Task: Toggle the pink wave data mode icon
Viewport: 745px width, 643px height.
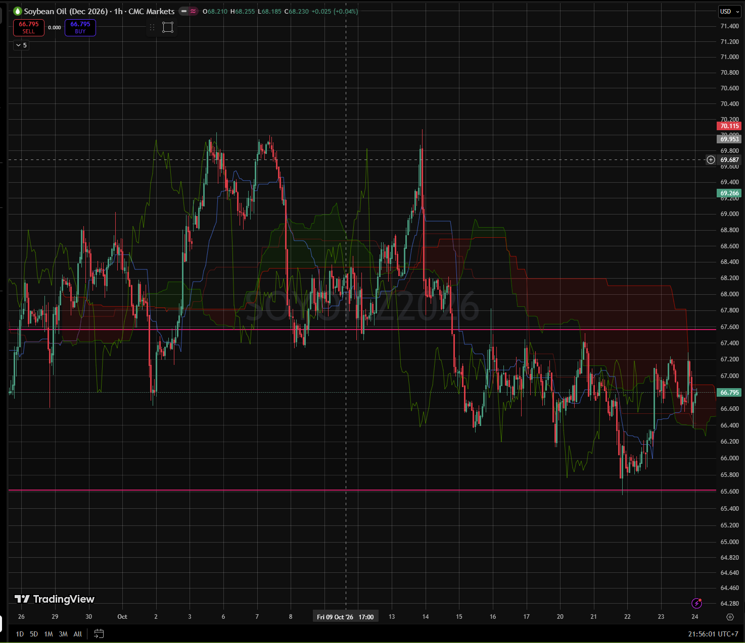Action: click(193, 11)
